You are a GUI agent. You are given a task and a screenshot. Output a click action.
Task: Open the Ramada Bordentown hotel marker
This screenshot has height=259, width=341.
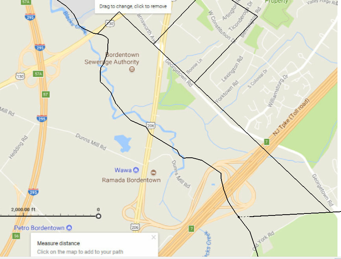(x=153, y=172)
